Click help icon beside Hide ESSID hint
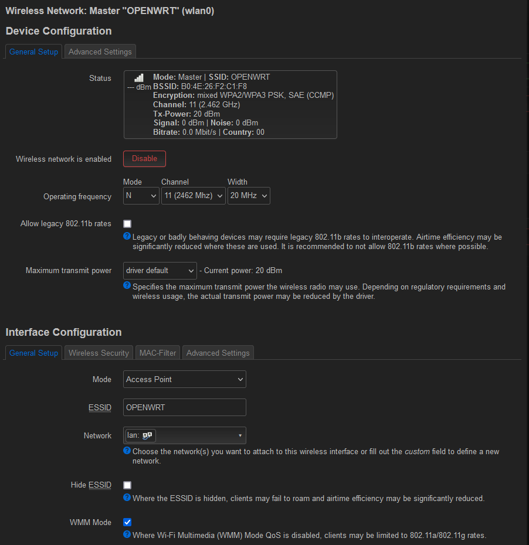529x545 pixels. [x=127, y=498]
